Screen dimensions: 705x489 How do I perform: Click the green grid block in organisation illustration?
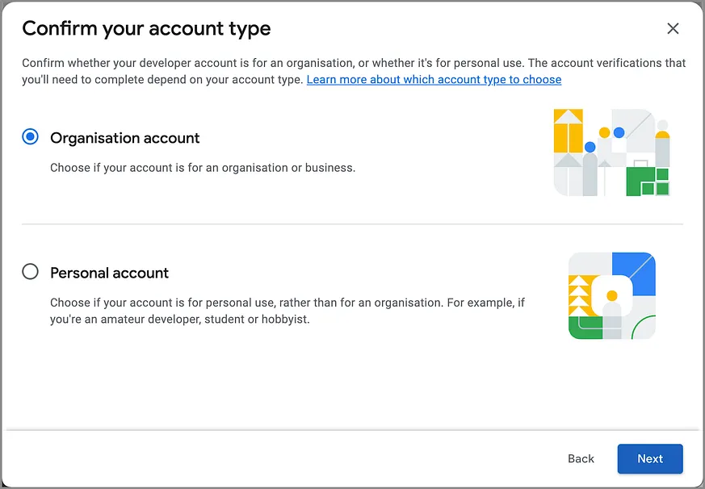point(648,182)
